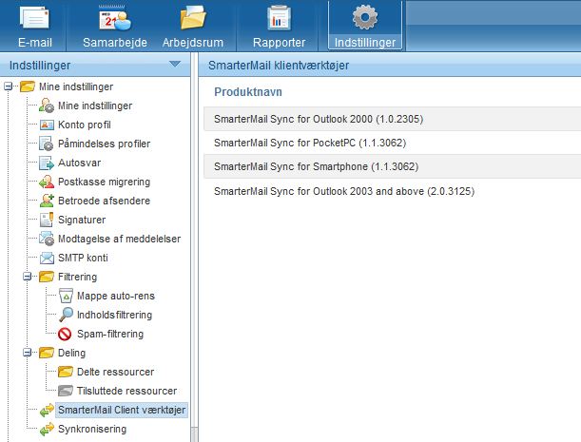Open SmarterMail Sync for PocketPC row
Viewport: 581px width, 442px height.
pos(392,143)
